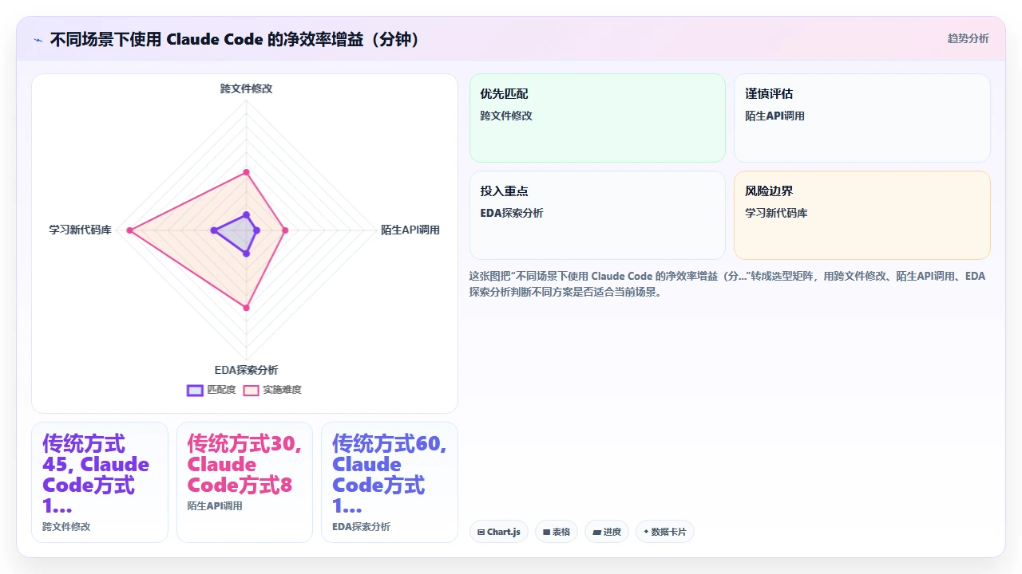Viewport: 1022px width, 574px height.
Task: Click the description paragraph starting 这张图把
Action: [727, 284]
